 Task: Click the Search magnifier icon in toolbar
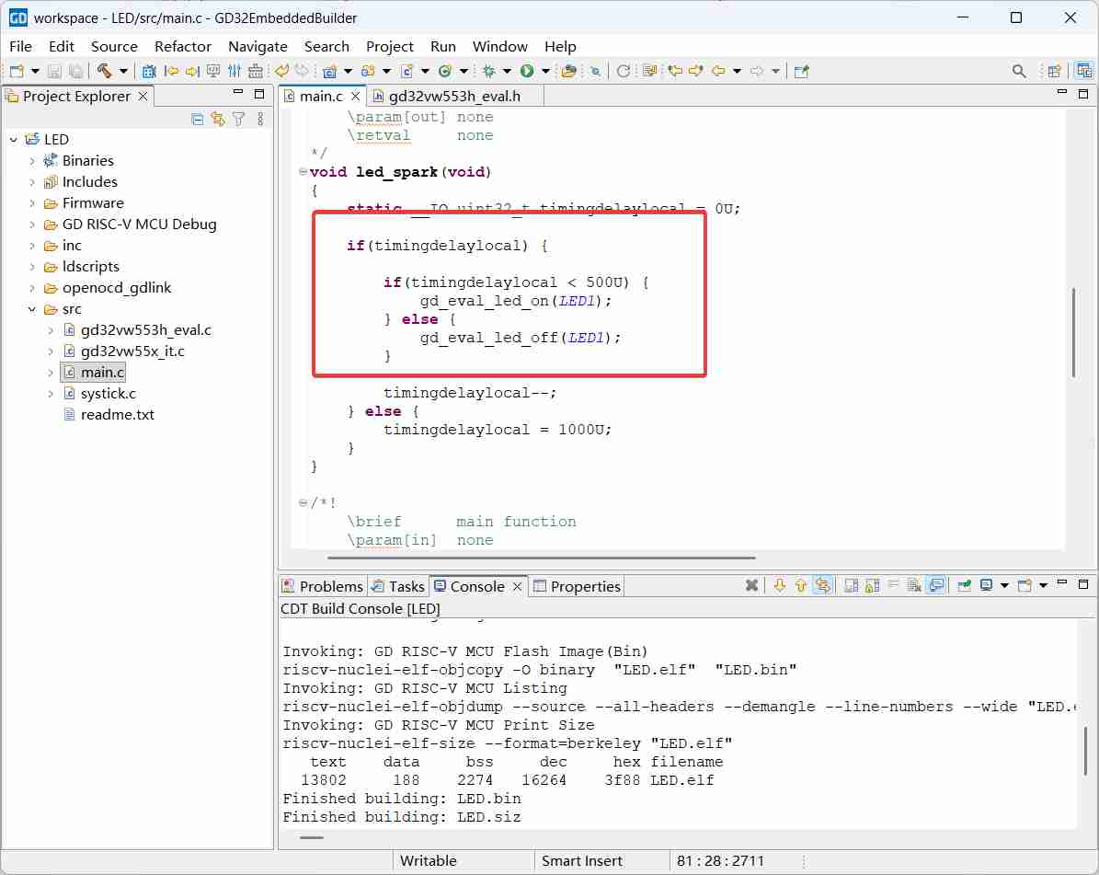pos(1018,71)
